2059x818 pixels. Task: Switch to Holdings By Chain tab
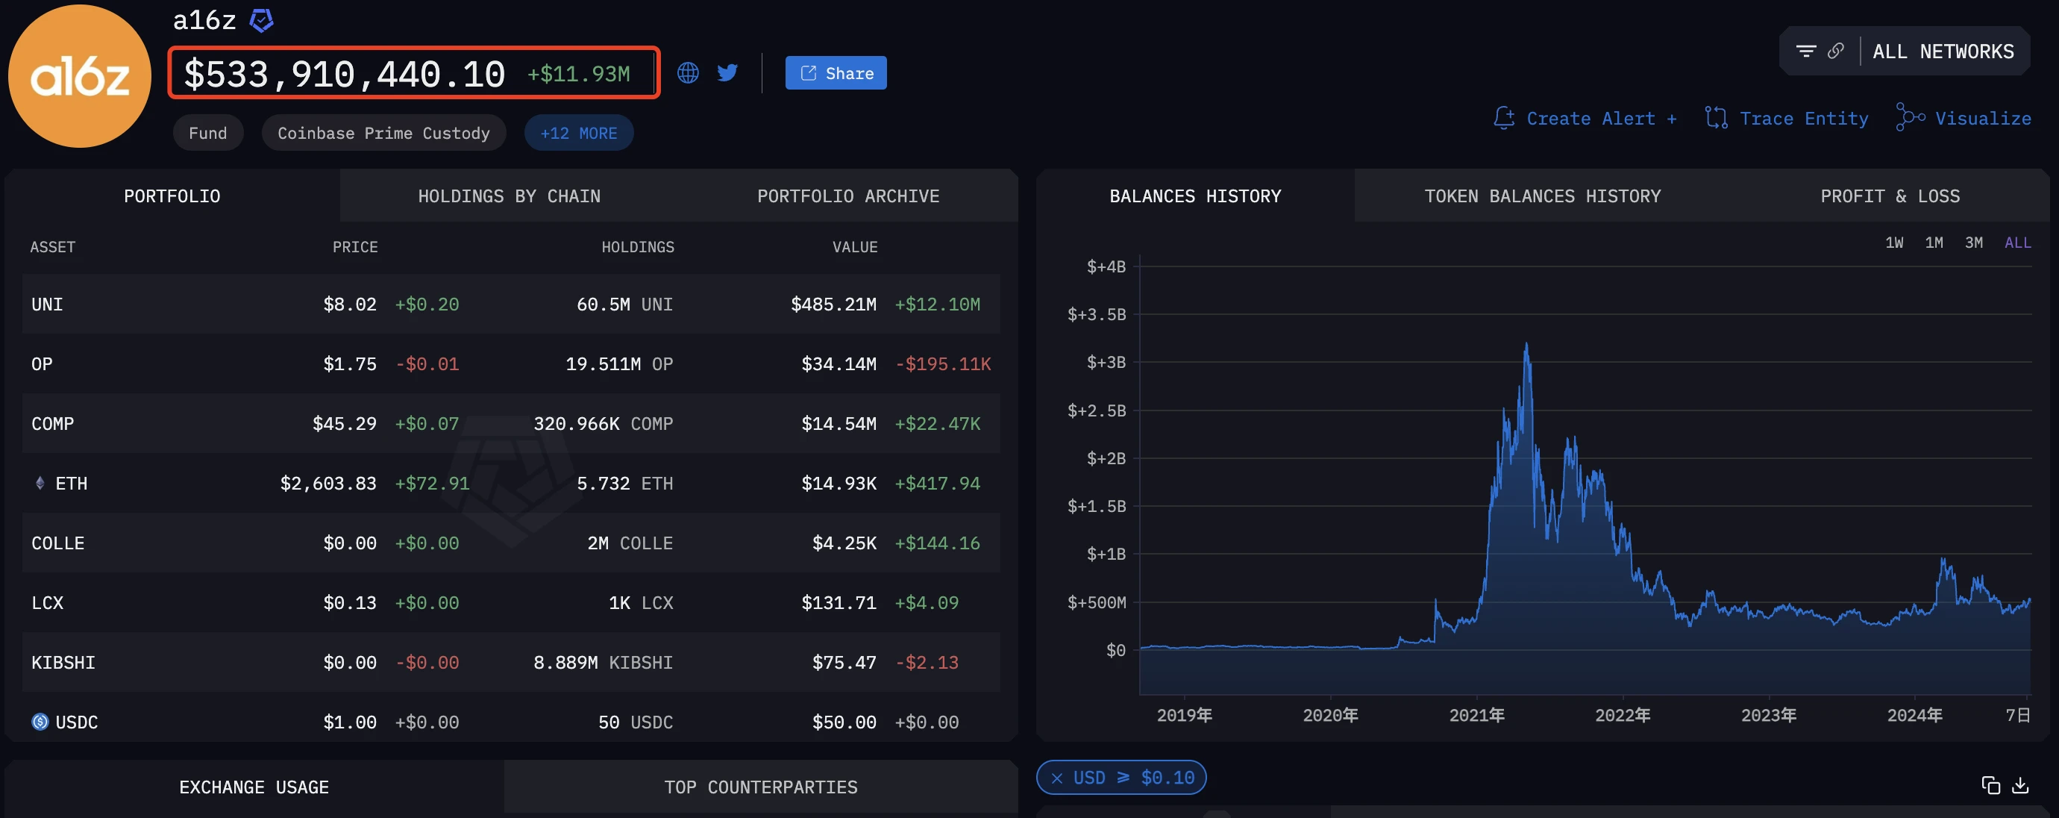(509, 196)
